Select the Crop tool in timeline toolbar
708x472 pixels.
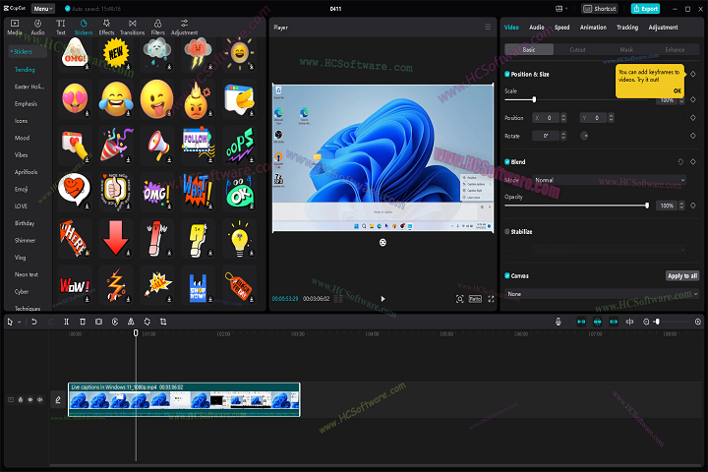pos(163,322)
